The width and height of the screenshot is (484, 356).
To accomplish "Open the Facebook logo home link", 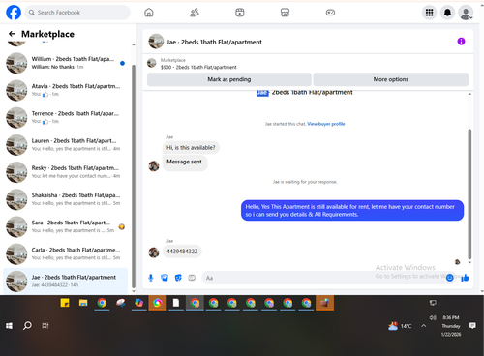I will point(14,13).
